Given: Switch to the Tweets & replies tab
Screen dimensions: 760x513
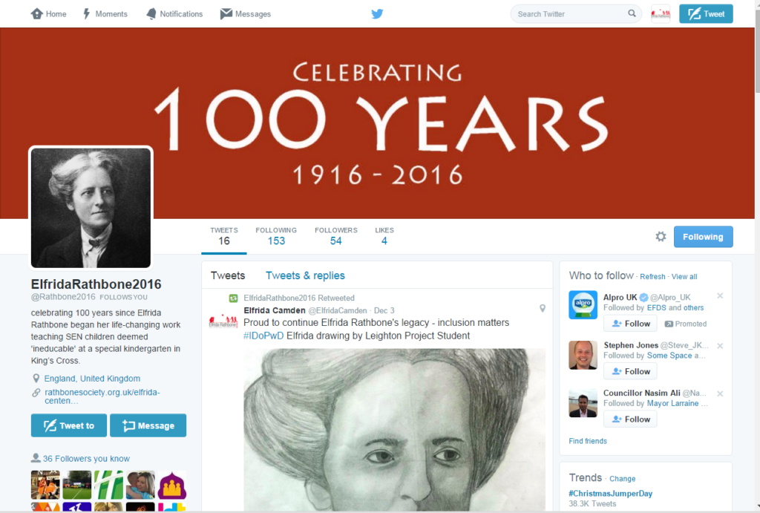Looking at the screenshot, I should click(x=305, y=275).
